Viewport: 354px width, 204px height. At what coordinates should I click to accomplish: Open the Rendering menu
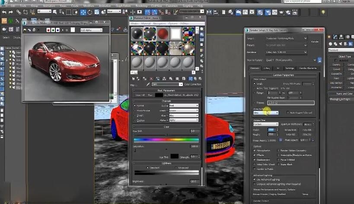[141, 6]
